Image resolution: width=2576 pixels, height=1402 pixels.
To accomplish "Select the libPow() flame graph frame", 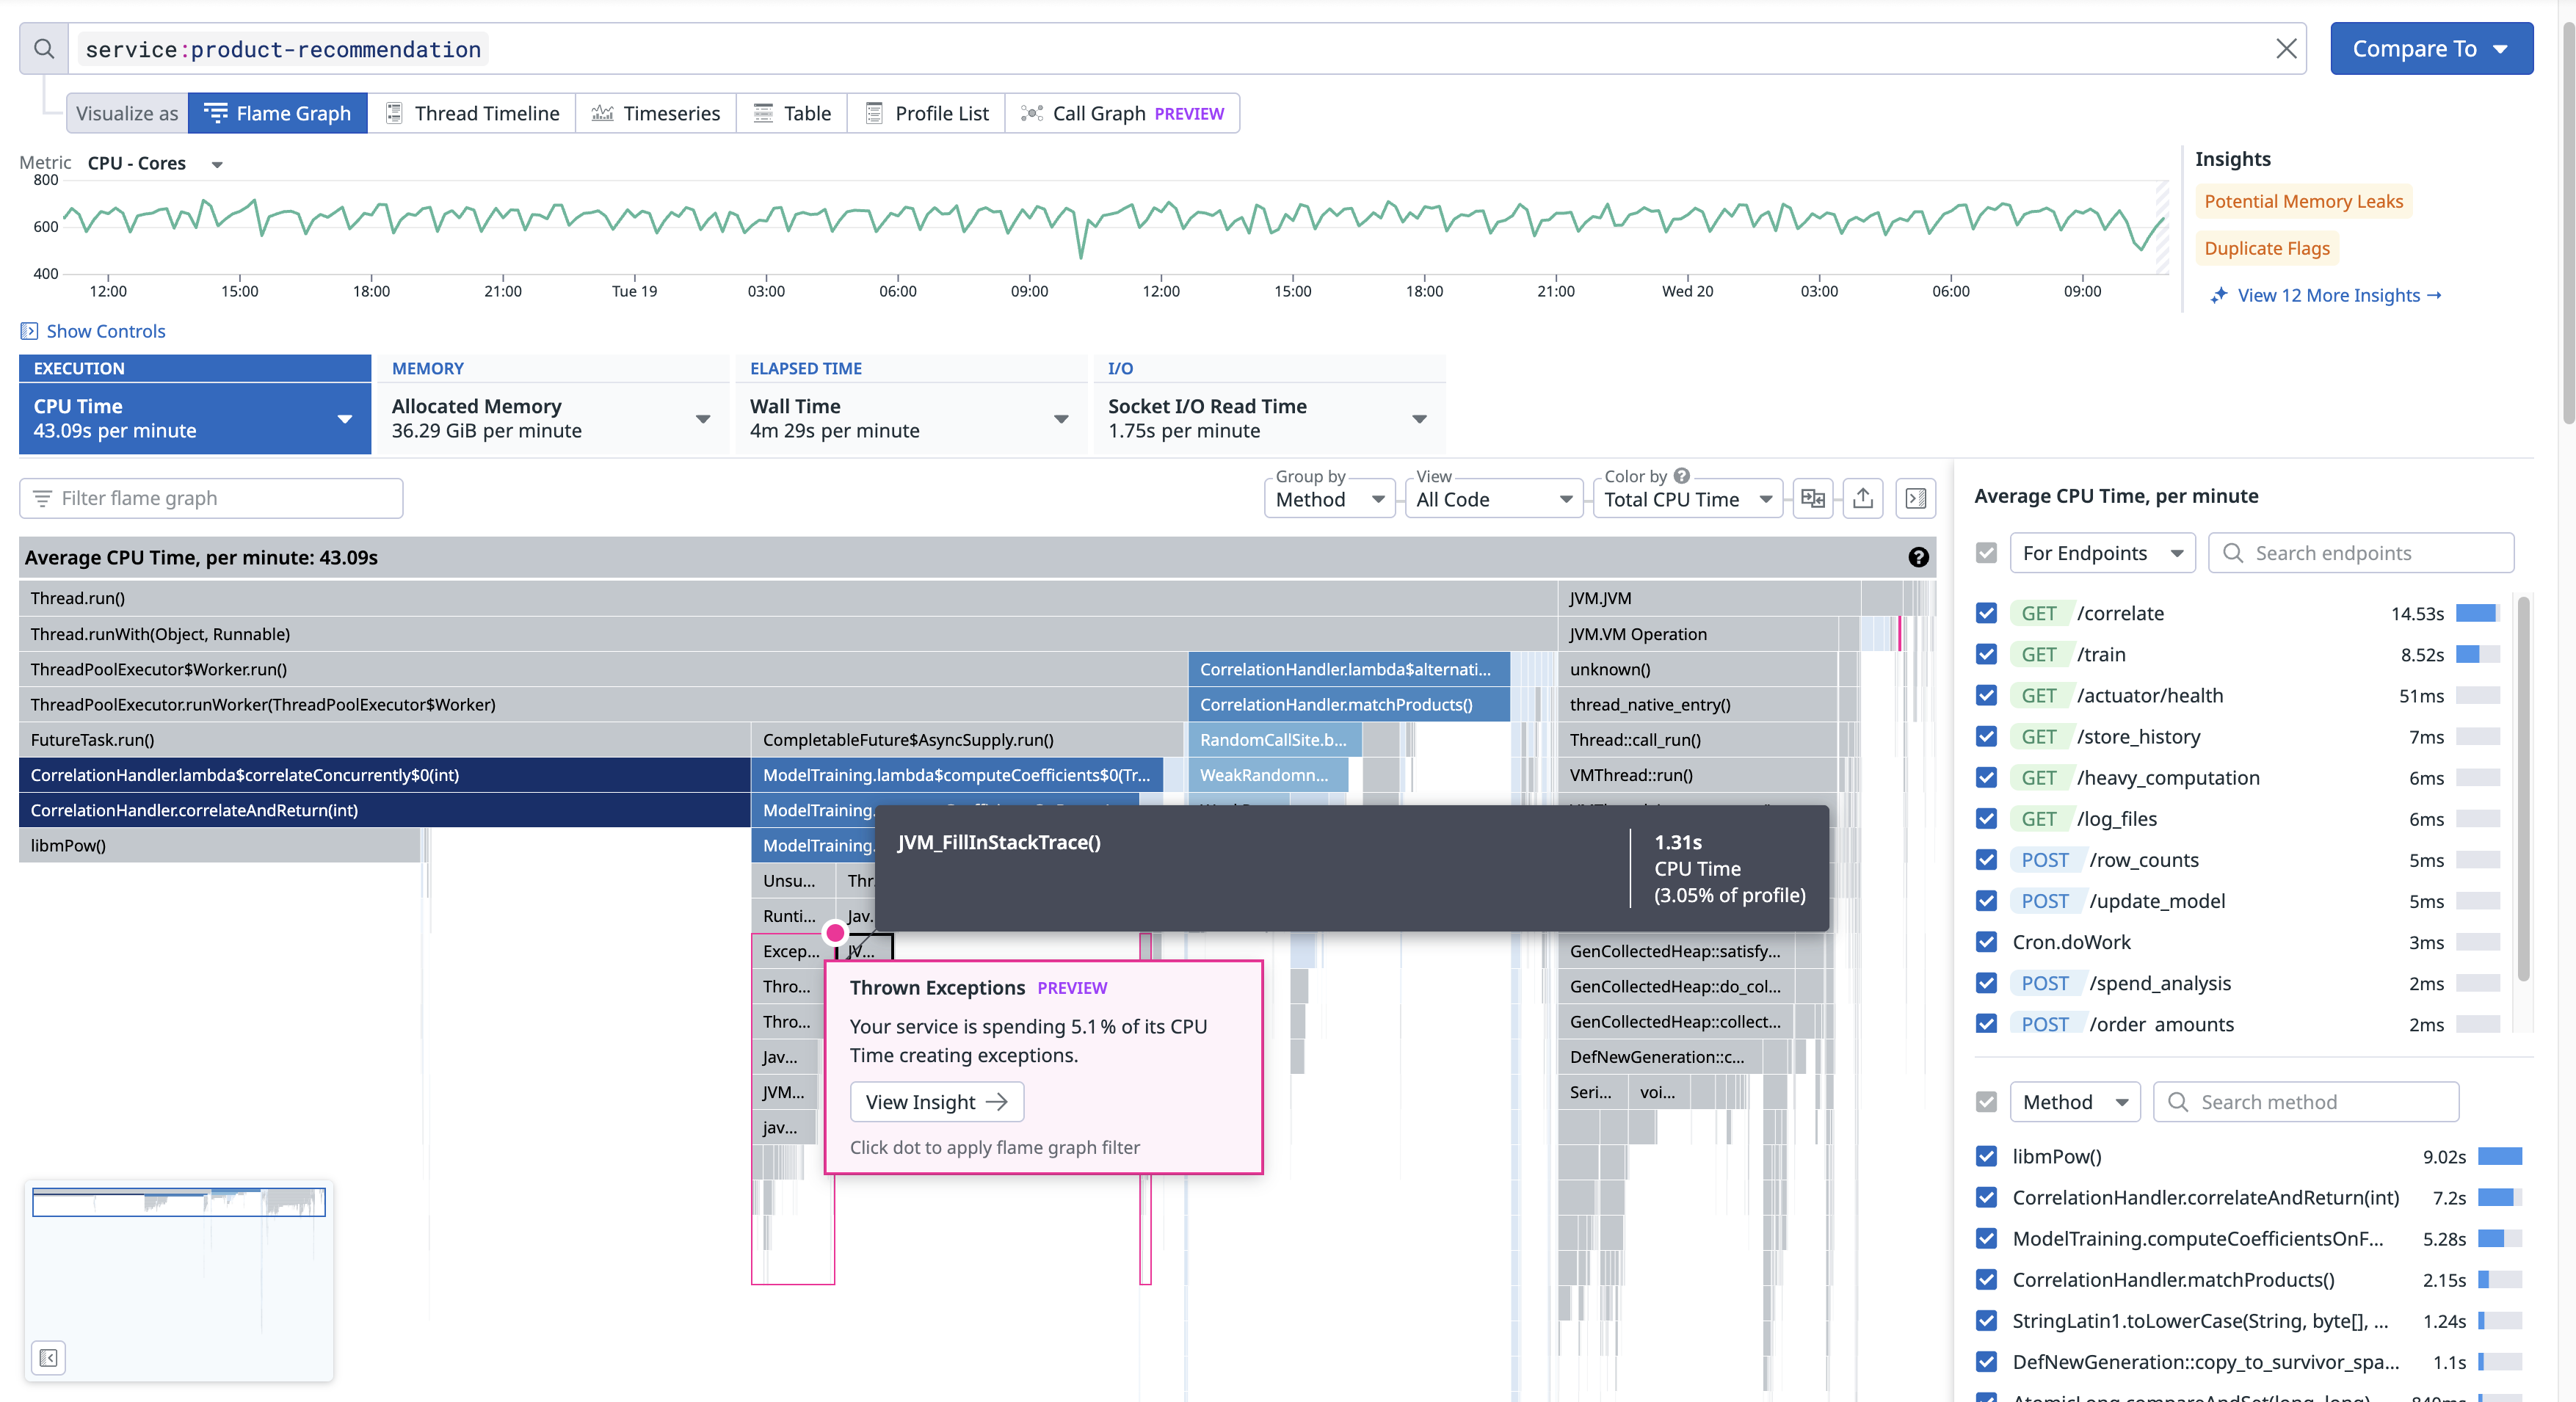I will (x=219, y=845).
